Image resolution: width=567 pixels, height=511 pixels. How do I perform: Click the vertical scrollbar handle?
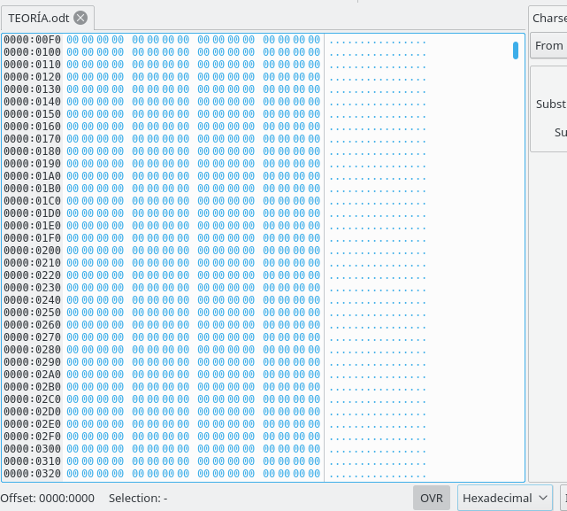[x=515, y=50]
